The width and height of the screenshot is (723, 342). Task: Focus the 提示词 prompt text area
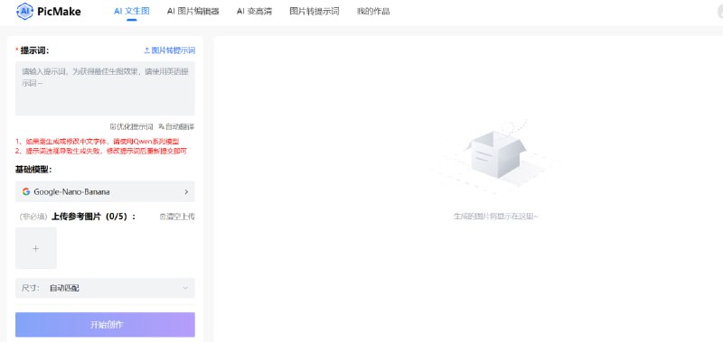coord(105,88)
